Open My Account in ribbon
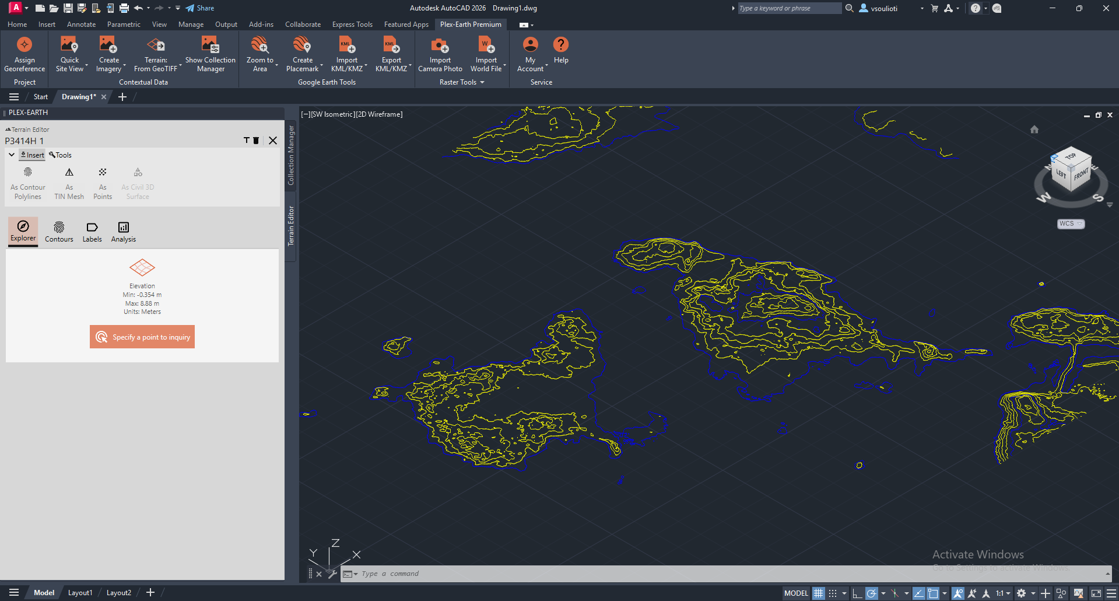Viewport: 1119px width, 601px height. click(x=530, y=54)
